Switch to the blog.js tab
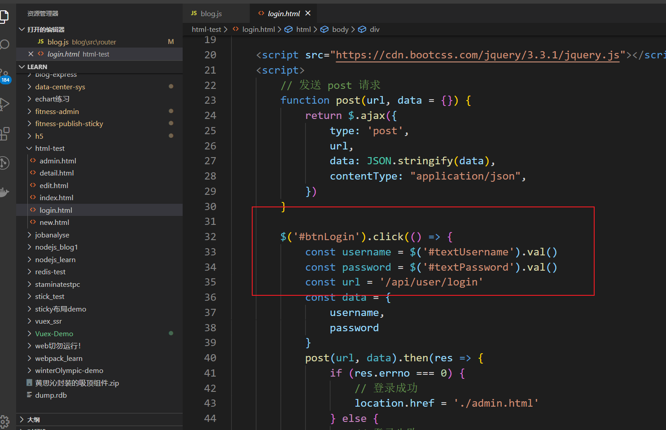 (211, 13)
